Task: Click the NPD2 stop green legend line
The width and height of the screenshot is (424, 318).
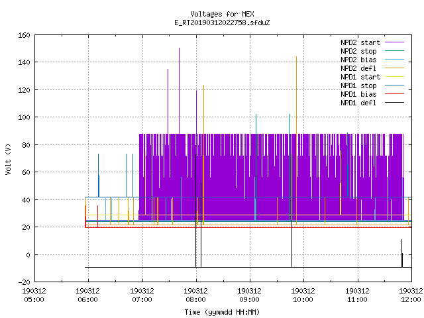Action: click(x=394, y=51)
